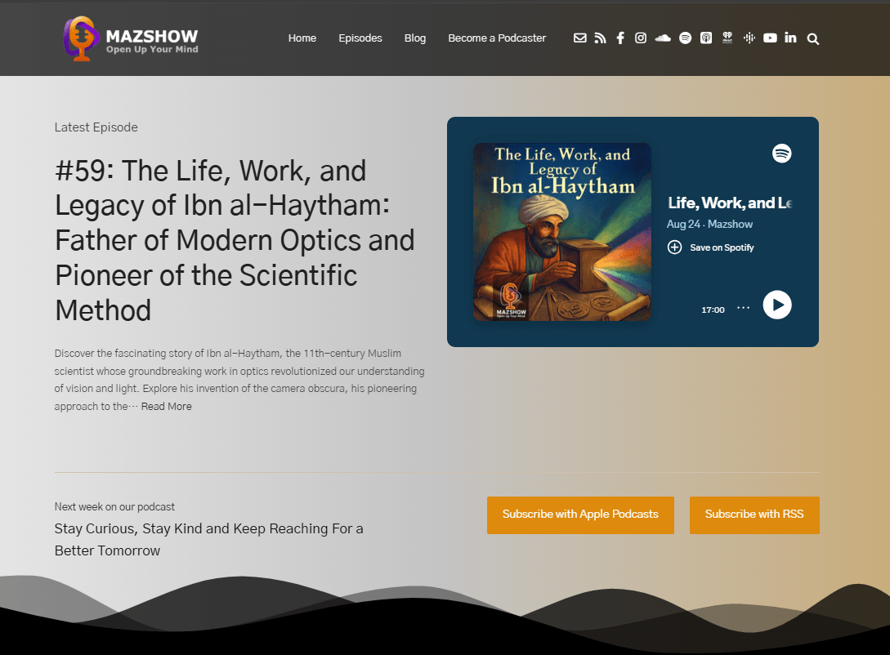Viewport: 890px width, 655px height.
Task: Click Subscribe with Apple Podcasts button
Action: (x=580, y=515)
